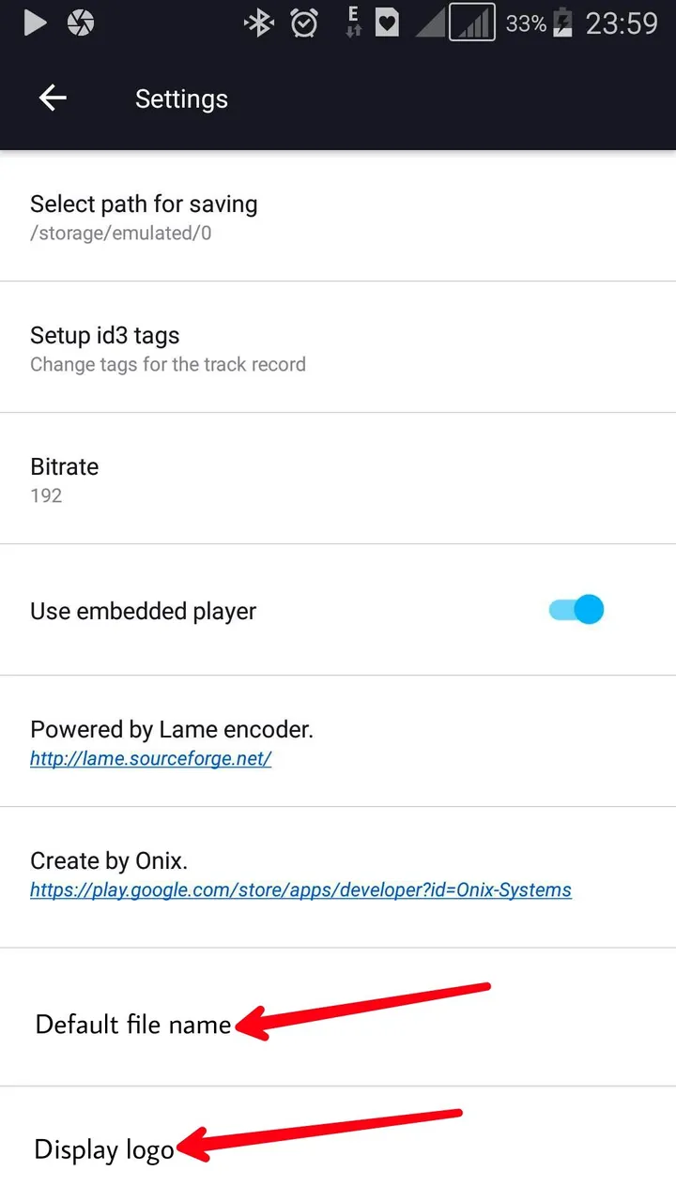Tap the back arrow in Settings header
Image resolution: width=676 pixels, height=1201 pixels.
click(x=53, y=99)
